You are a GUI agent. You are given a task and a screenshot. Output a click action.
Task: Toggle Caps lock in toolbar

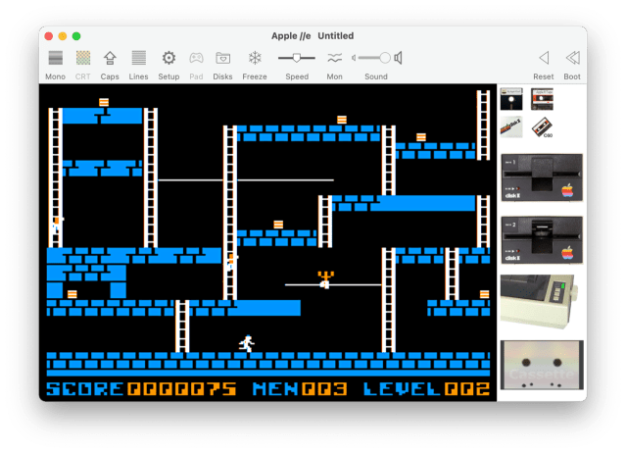(110, 59)
